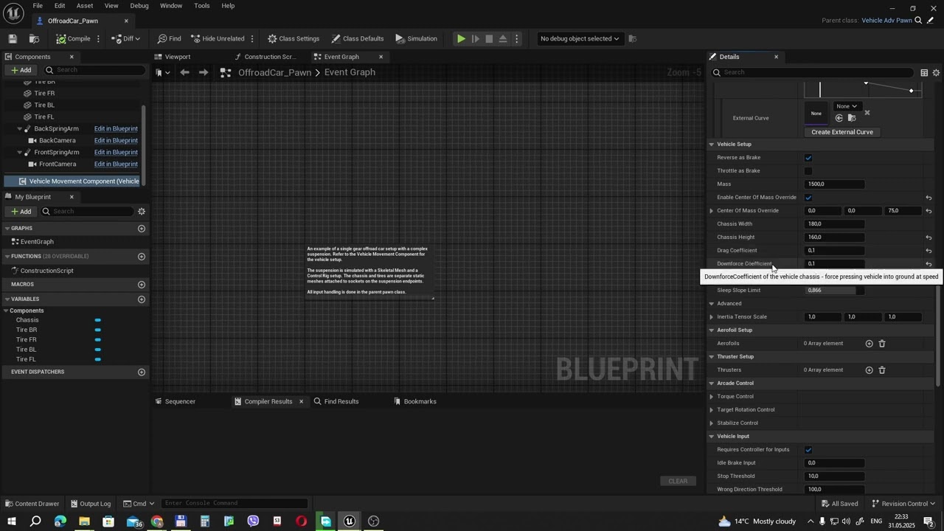The height and width of the screenshot is (531, 944).
Task: Clear the Thrusters array with trash icon
Action: (882, 370)
